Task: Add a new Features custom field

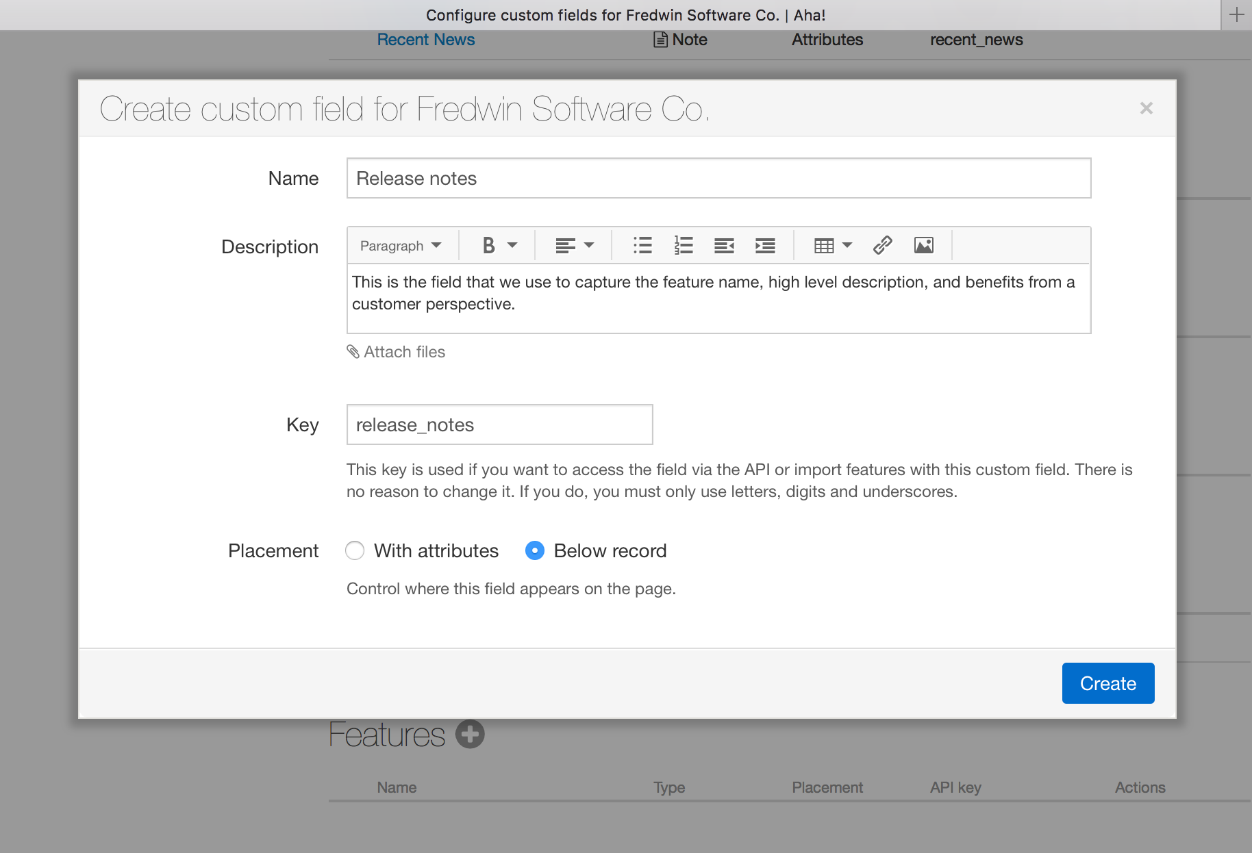Action: 471,734
